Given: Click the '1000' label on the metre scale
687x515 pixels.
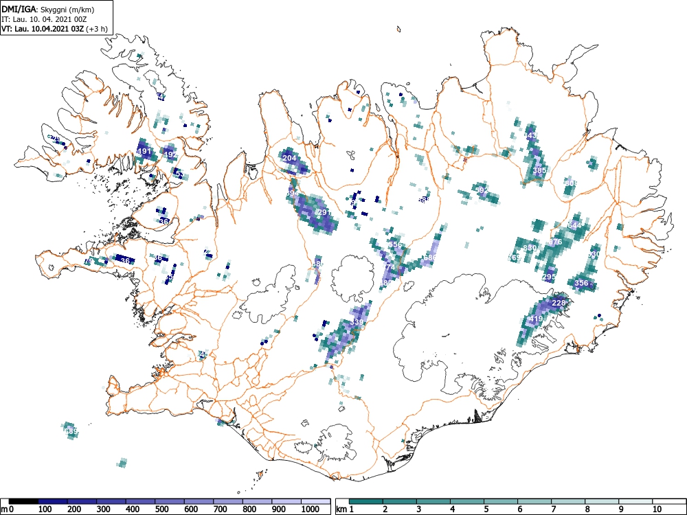Looking at the screenshot, I should 311,510.
